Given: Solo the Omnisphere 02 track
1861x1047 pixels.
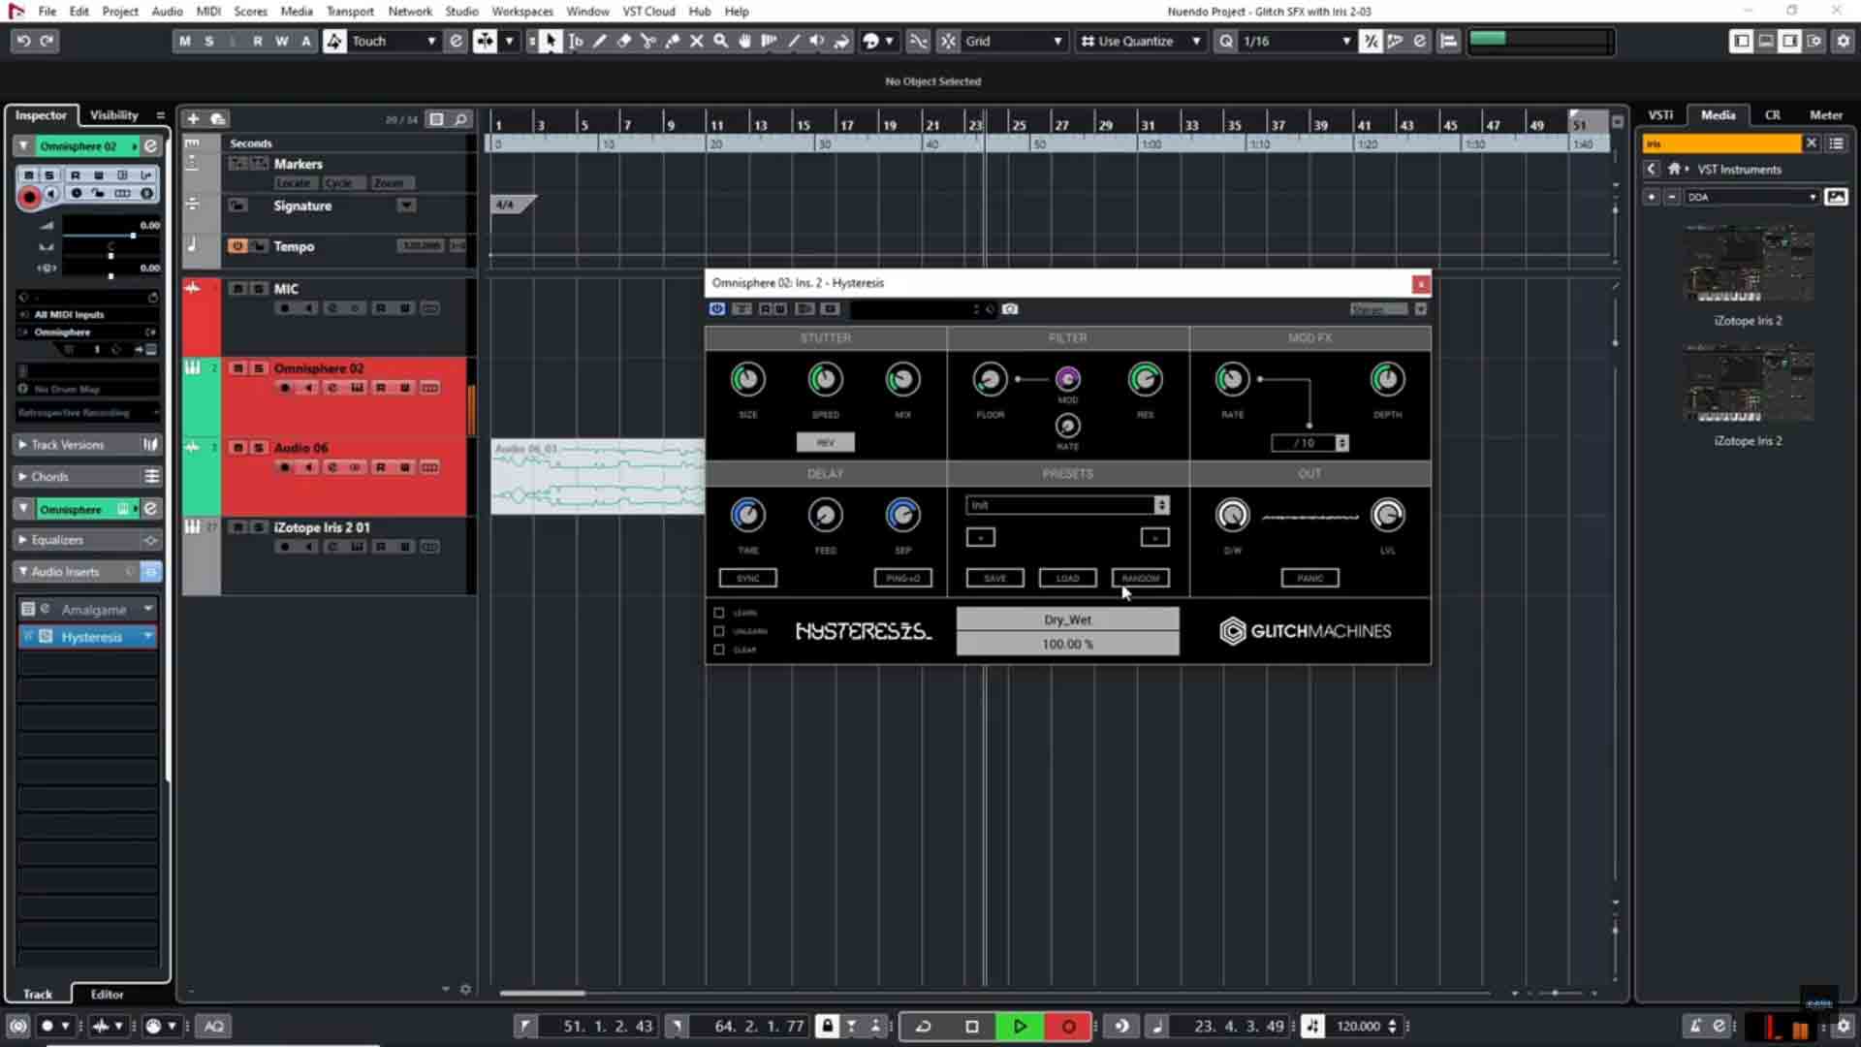Looking at the screenshot, I should point(259,368).
